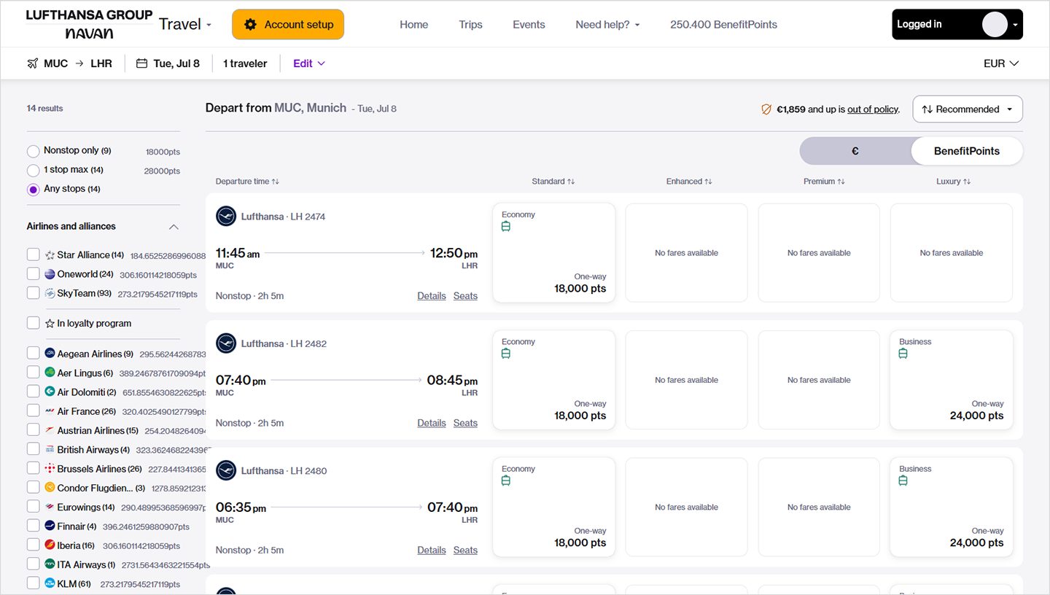The image size is (1050, 595).
Task: Click the Account setup button
Action: click(x=288, y=24)
